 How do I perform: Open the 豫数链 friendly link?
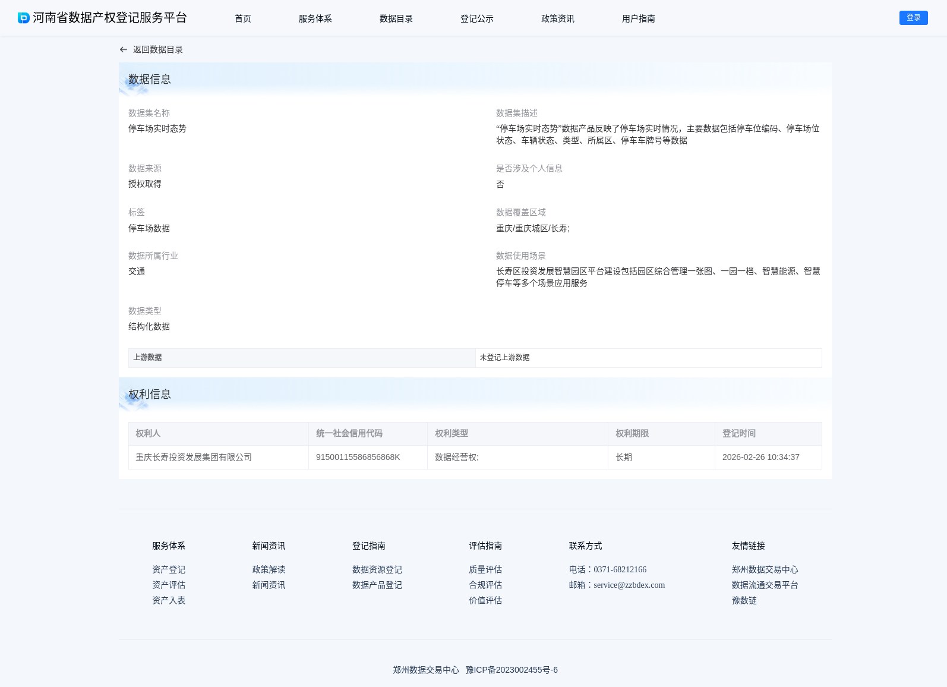[744, 600]
